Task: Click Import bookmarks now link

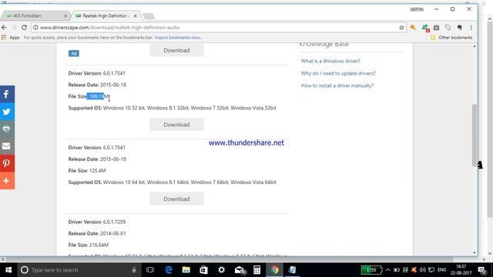Action: point(178,38)
